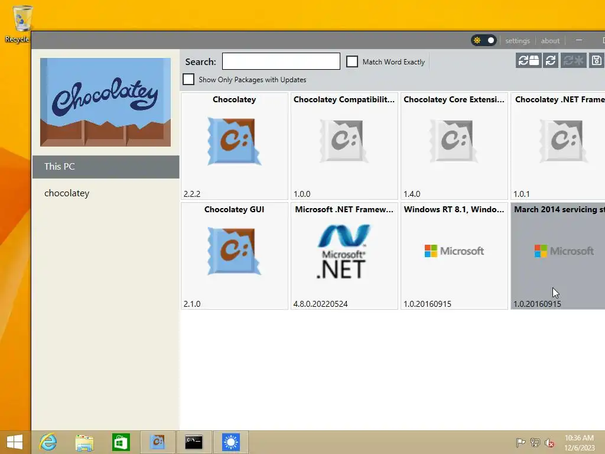
Task: Open Windows Store from taskbar
Action: 121,442
